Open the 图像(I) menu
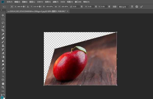 [x=24, y=2]
